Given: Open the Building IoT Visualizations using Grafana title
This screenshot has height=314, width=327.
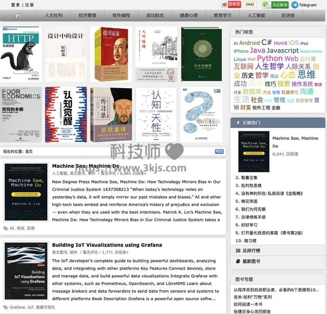Looking at the screenshot, I should pos(107,245).
